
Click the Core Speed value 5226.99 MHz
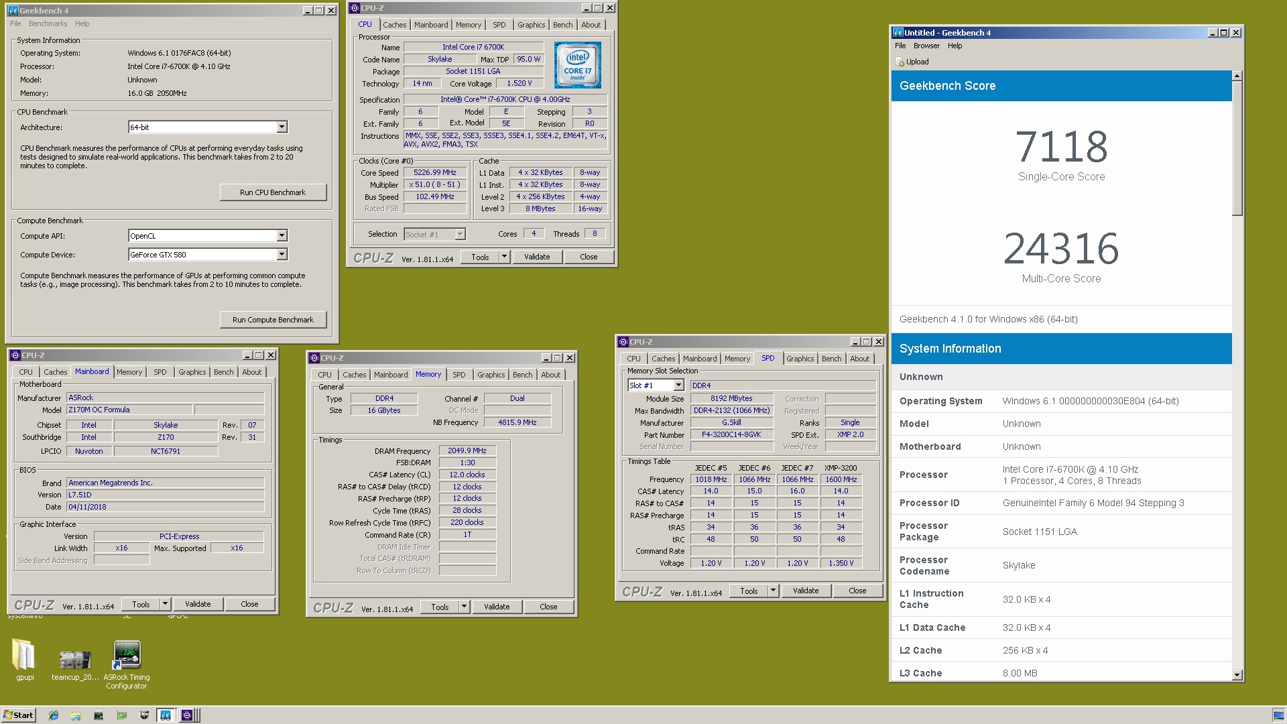435,173
